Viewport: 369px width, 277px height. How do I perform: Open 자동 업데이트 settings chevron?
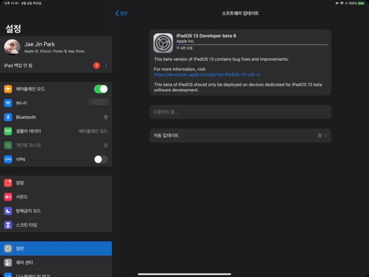325,136
